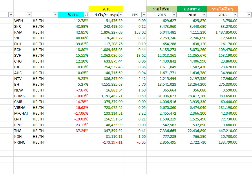Viewport: 252px width, 174px height.
Task: Select the green ยอดขาย header cell
Action: pos(192,9)
